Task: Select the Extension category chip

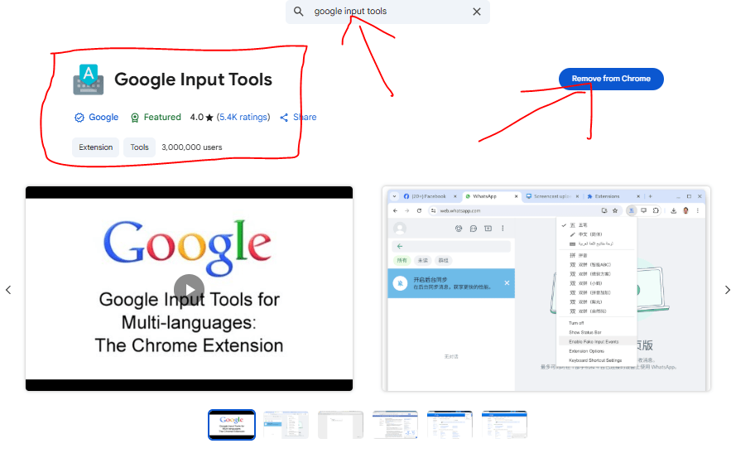Action: click(95, 147)
